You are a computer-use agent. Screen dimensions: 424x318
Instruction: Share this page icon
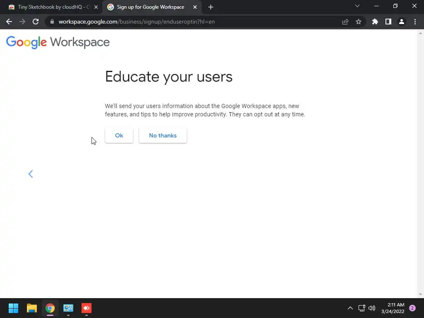pos(345,22)
